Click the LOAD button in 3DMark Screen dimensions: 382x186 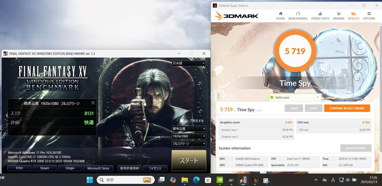tap(294, 108)
